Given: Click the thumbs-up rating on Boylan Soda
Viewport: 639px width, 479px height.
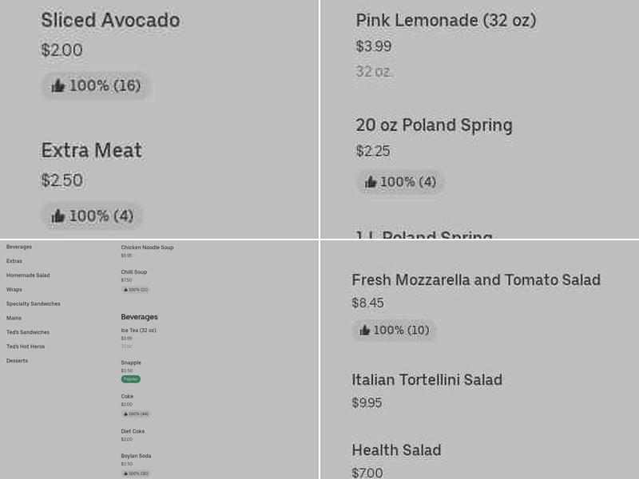Looking at the screenshot, I should point(134,473).
